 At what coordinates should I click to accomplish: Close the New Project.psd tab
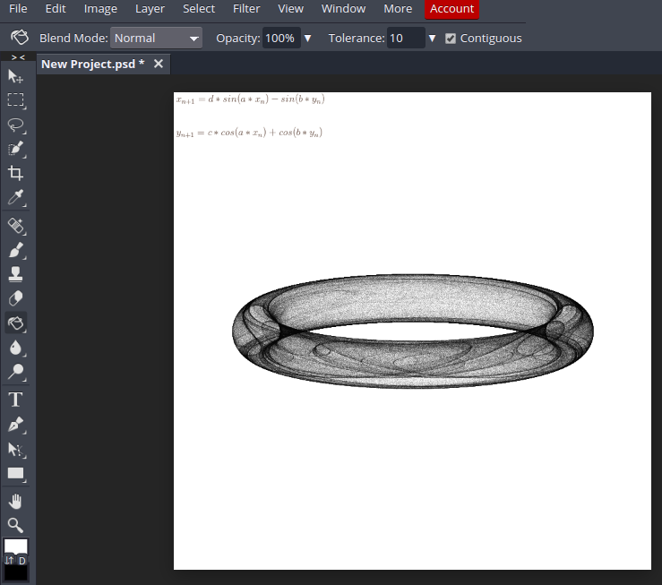(159, 65)
